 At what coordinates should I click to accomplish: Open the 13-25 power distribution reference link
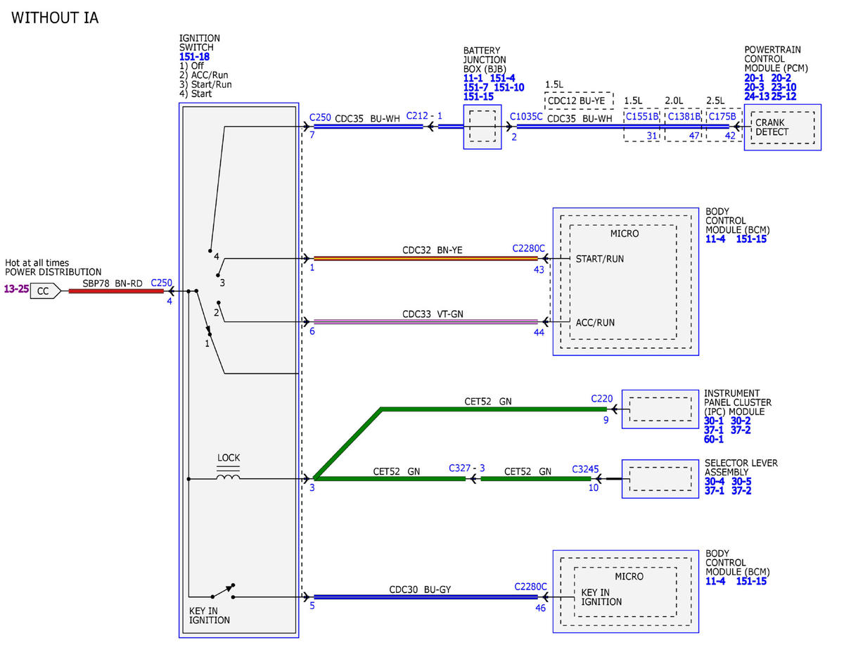[x=15, y=290]
